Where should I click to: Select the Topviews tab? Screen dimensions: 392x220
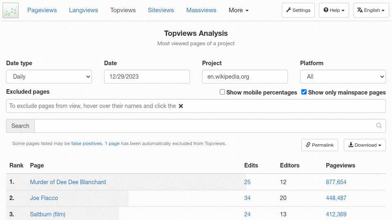123,10
